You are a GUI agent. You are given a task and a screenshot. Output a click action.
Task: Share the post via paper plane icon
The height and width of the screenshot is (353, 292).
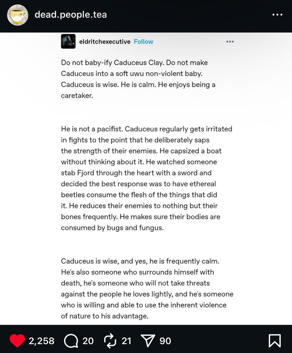[x=148, y=341]
